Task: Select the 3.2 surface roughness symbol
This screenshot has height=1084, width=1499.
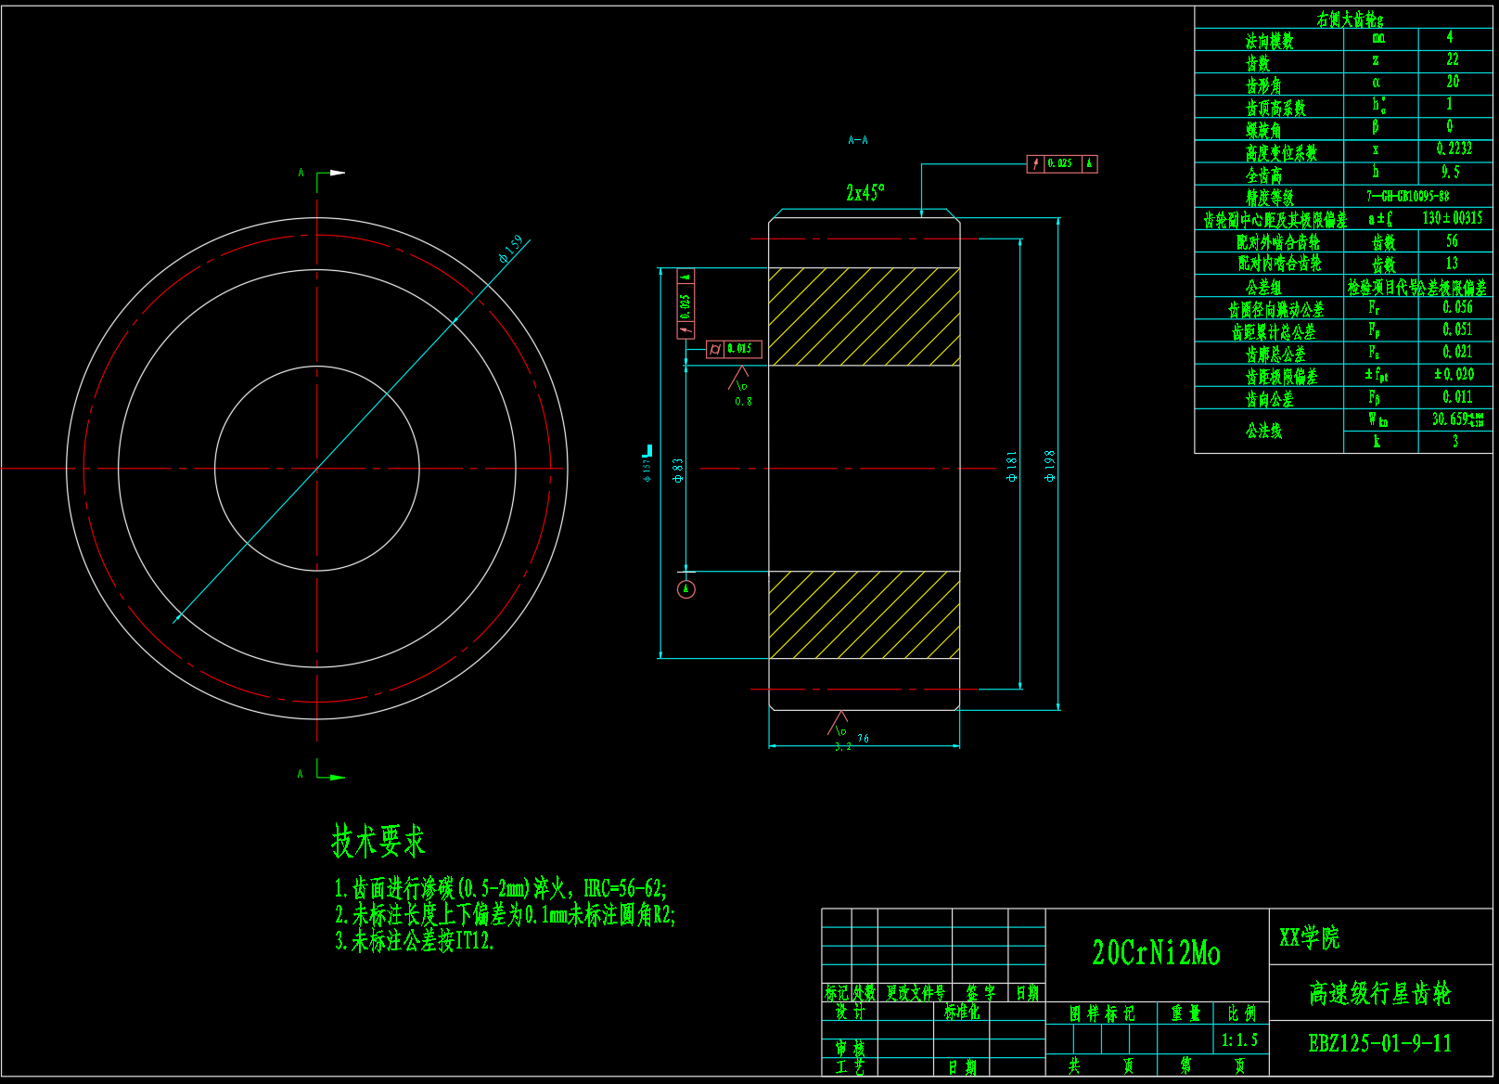Action: point(839,727)
